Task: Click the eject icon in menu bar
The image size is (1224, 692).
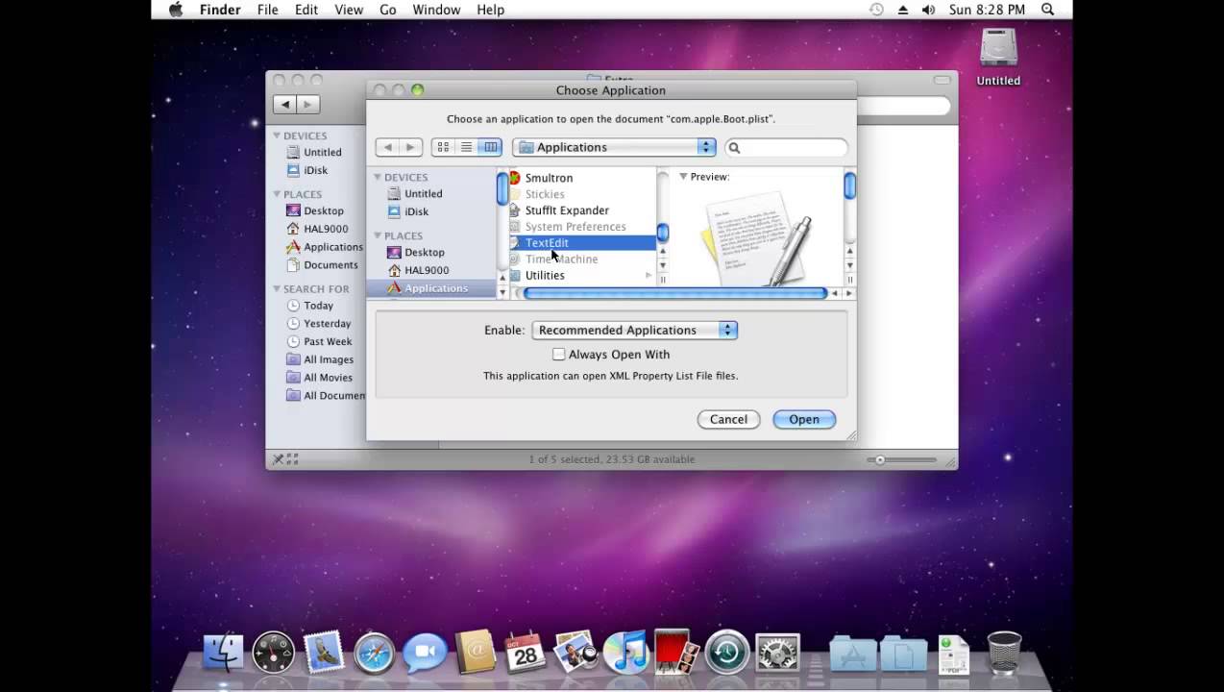Action: pyautogui.click(x=903, y=10)
